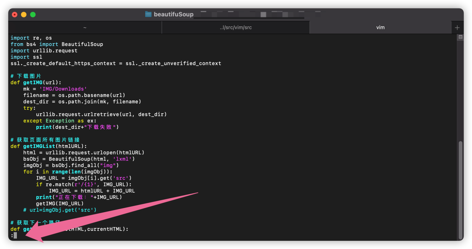This screenshot has width=472, height=249.
Task: Click the alternate screen indicator icon above the scrollbar
Action: tap(461, 37)
